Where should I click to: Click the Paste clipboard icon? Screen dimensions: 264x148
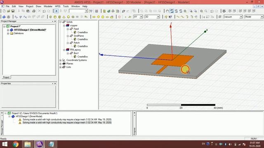pos(28,11)
